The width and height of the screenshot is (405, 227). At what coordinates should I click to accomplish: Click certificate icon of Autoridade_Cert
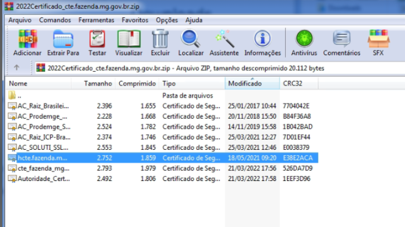12,179
